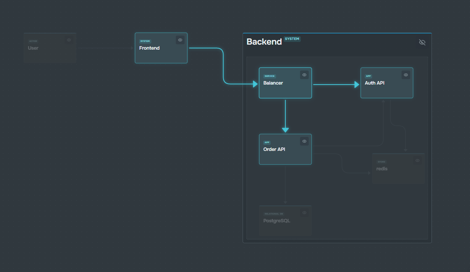The image size is (470, 272).
Task: Click the faded edge from Order API to PostgreSQL
Action: [285, 185]
